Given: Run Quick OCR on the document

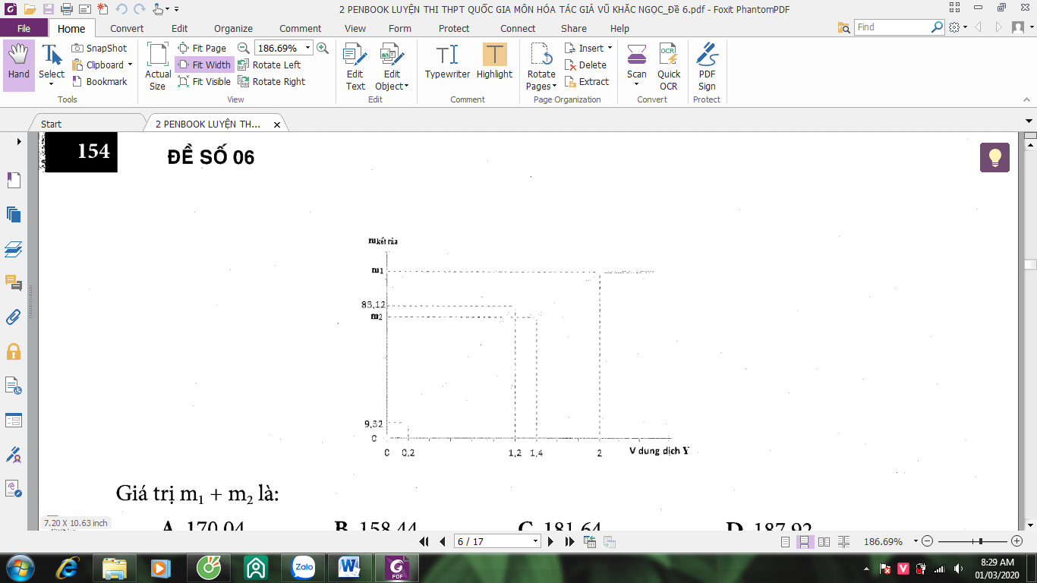Looking at the screenshot, I should pyautogui.click(x=669, y=67).
